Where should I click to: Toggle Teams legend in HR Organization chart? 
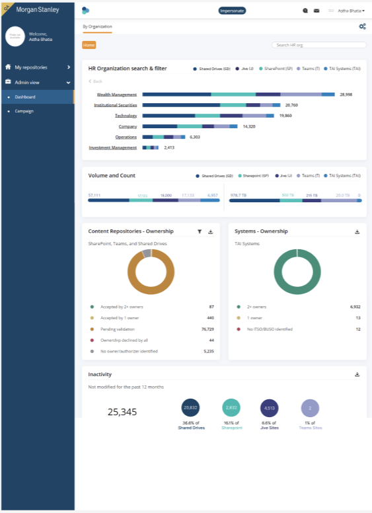coord(308,69)
